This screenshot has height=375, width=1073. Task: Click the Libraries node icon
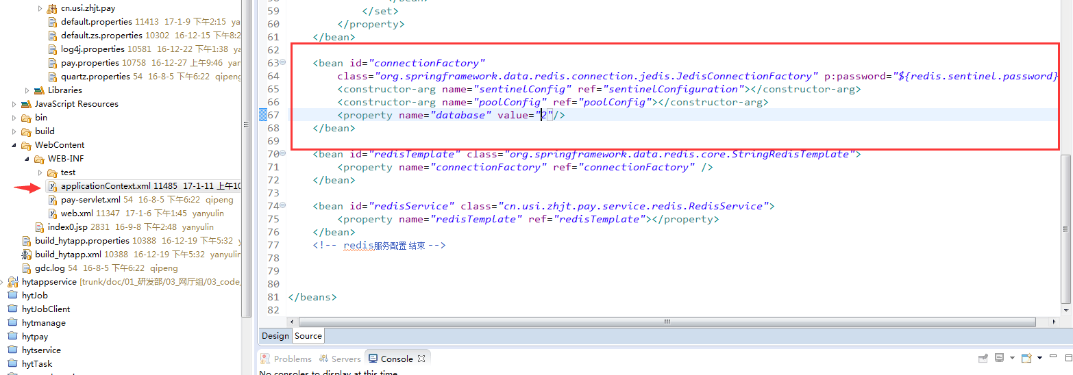tap(40, 90)
